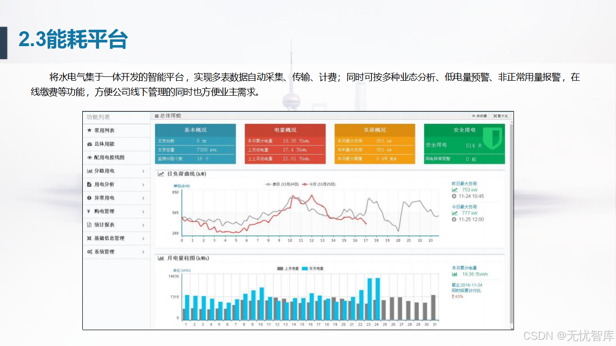Select the 用电分析 menu item

click(x=116, y=185)
